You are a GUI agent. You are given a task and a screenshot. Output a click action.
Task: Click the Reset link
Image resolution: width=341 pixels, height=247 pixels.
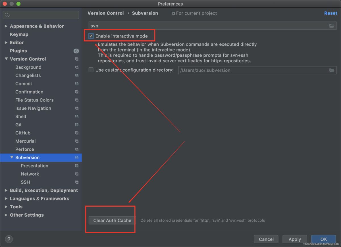331,13
